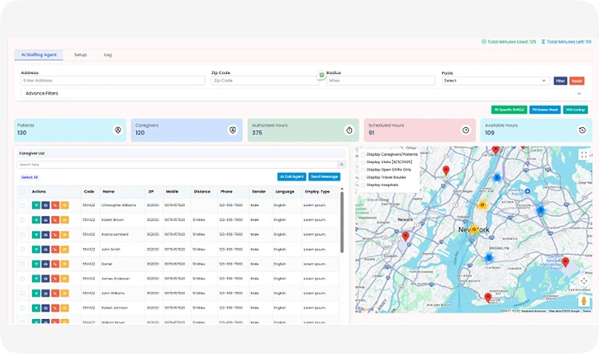The image size is (599, 354).
Task: Click green action icon in Rosina Lamberti row
Action: 36,235
